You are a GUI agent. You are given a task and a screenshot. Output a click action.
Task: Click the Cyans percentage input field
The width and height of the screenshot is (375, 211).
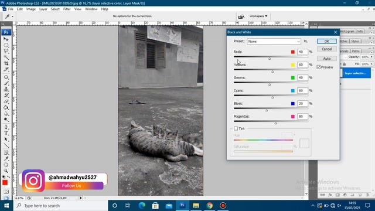click(x=302, y=91)
